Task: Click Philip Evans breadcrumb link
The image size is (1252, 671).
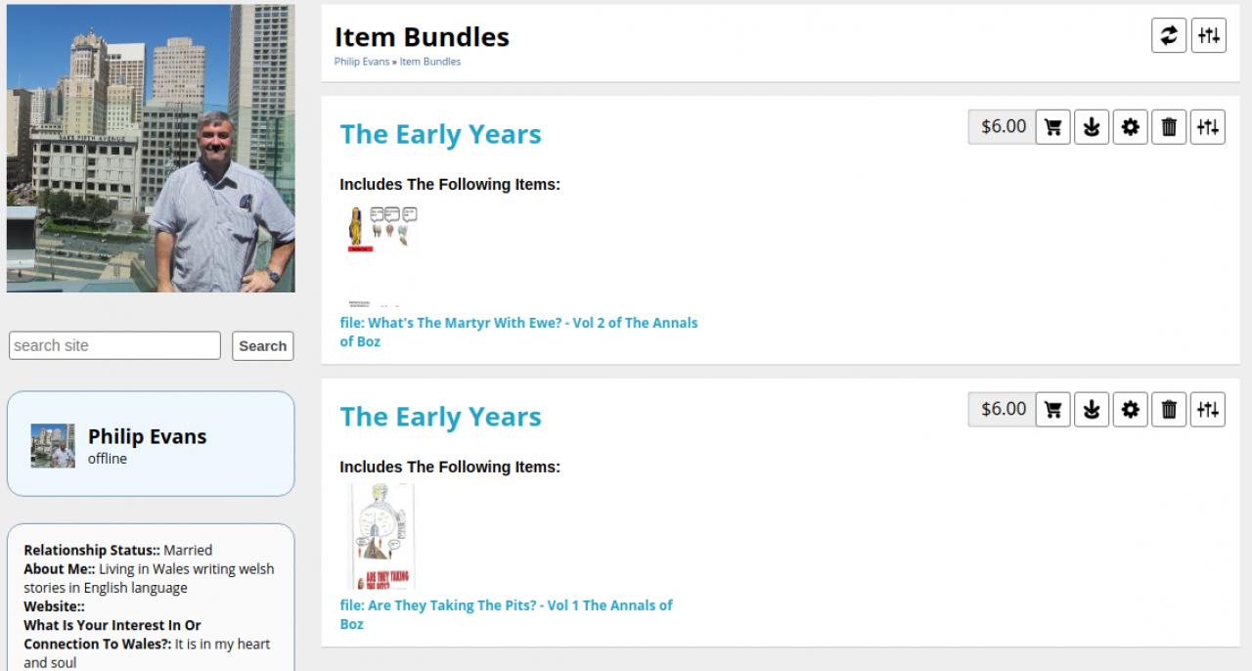Action: click(x=361, y=62)
